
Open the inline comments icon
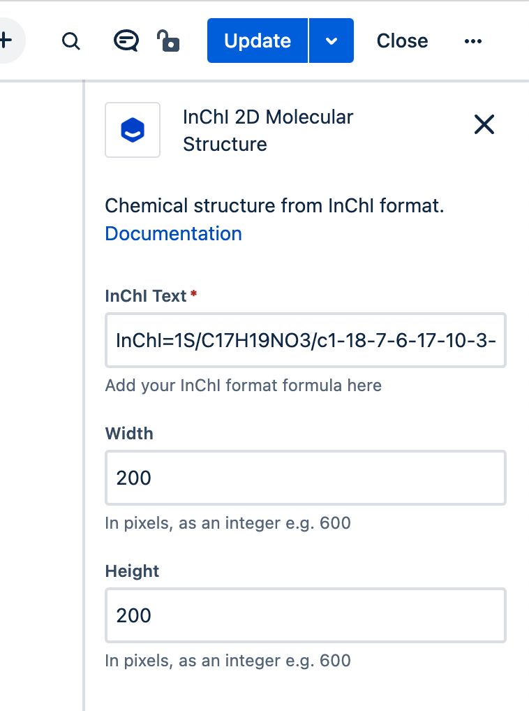coord(126,41)
